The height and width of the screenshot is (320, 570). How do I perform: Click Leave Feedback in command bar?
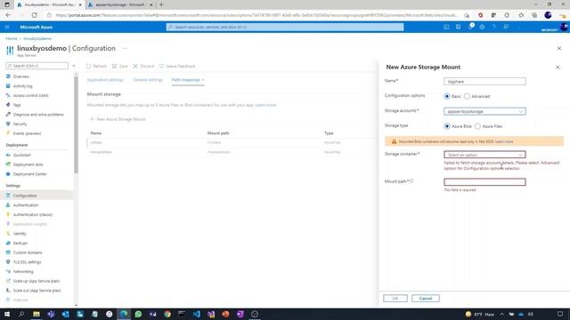[x=177, y=66]
